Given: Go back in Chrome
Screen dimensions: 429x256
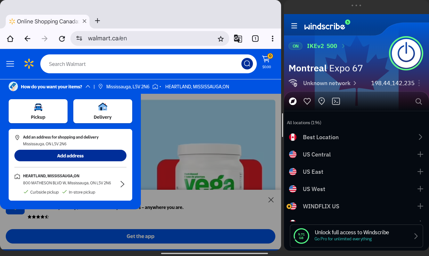Looking at the screenshot, I should (28, 39).
